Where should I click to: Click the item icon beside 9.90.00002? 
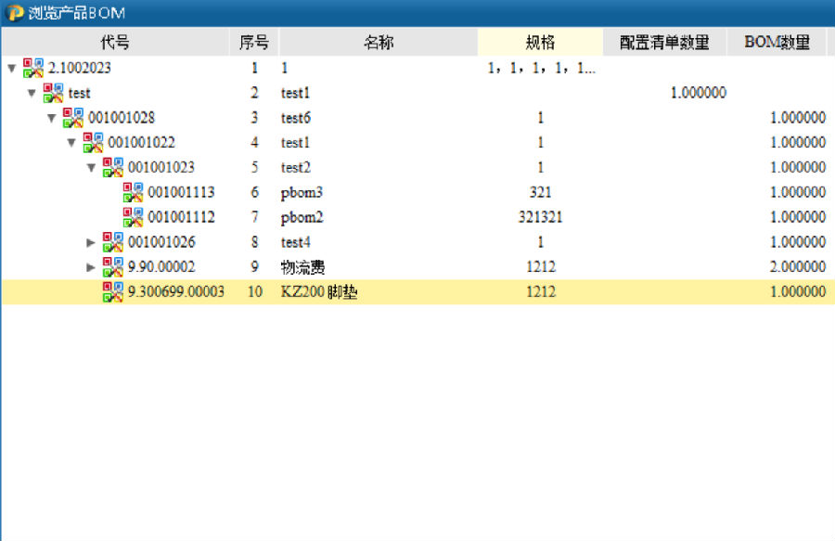[113, 266]
